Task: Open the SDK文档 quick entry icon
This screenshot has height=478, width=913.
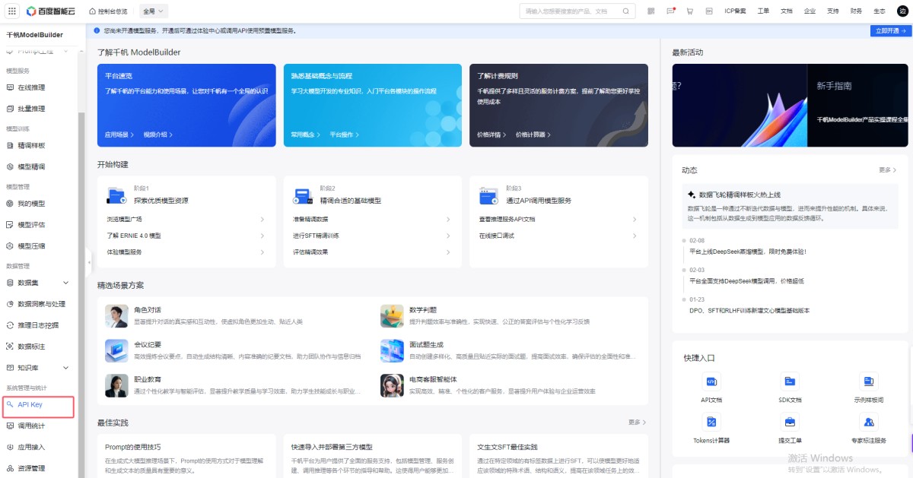Action: tap(790, 381)
